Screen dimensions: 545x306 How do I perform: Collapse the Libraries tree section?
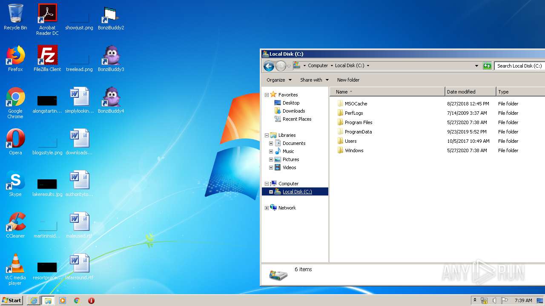267,135
